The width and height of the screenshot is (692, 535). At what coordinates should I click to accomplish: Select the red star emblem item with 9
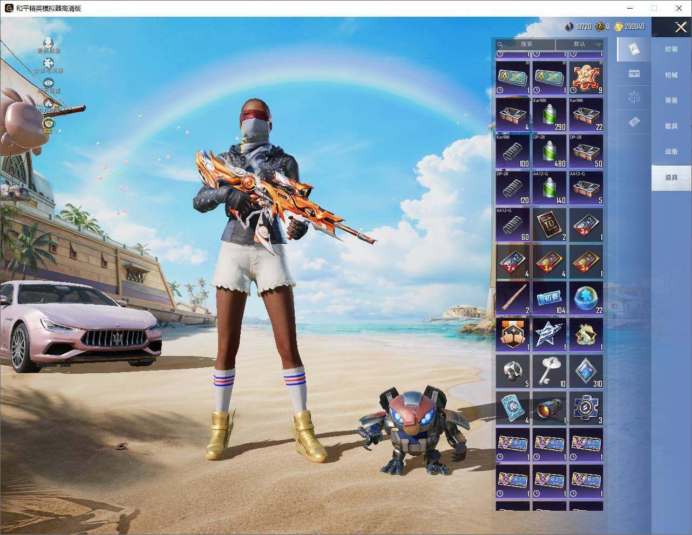pyautogui.click(x=586, y=78)
